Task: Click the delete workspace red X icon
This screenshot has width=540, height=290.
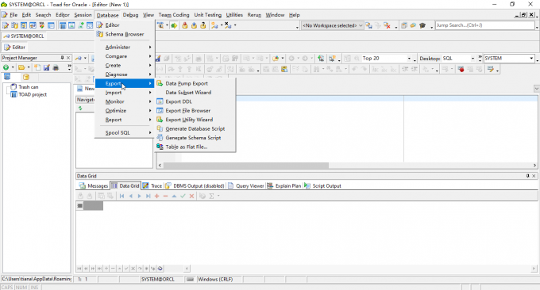Action: (x=387, y=25)
